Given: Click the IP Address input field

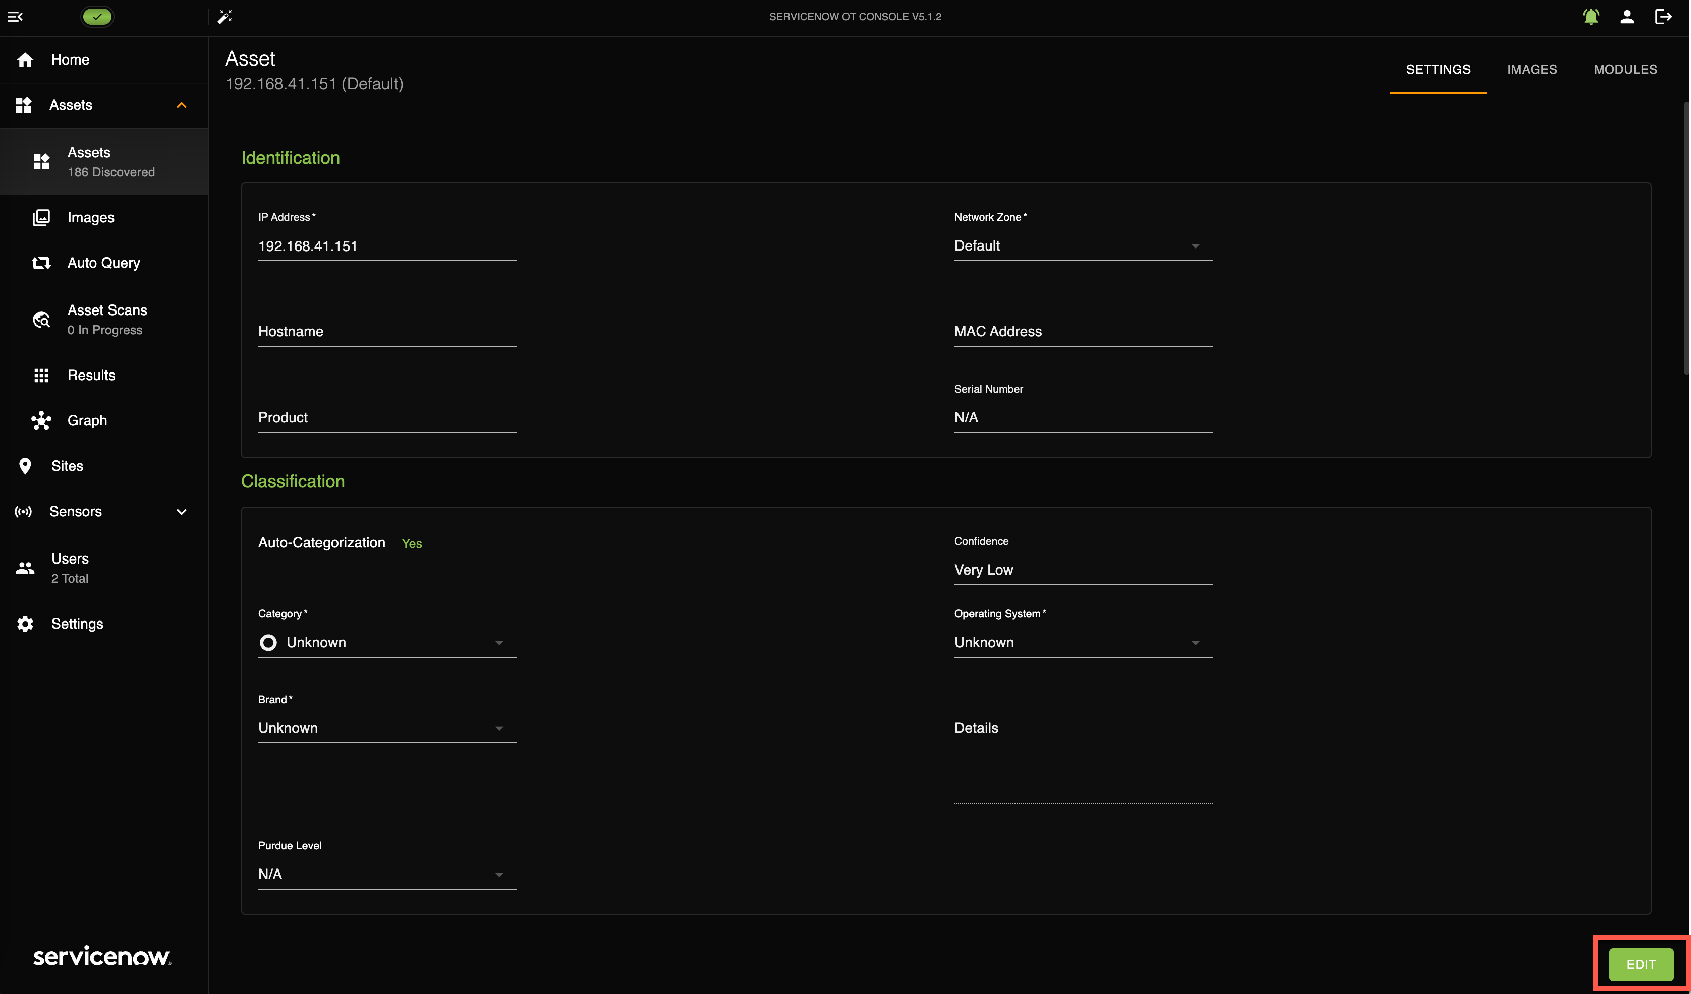Looking at the screenshot, I should (x=387, y=246).
